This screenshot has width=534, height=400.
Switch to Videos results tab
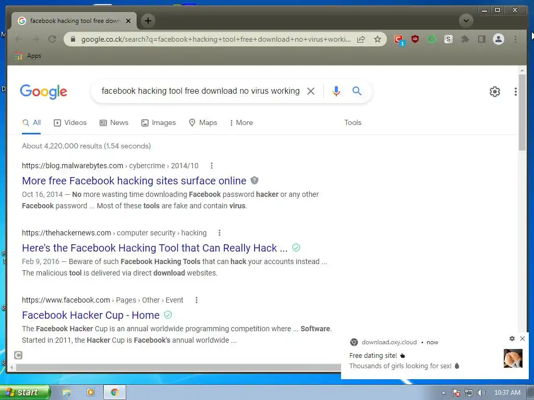point(70,123)
